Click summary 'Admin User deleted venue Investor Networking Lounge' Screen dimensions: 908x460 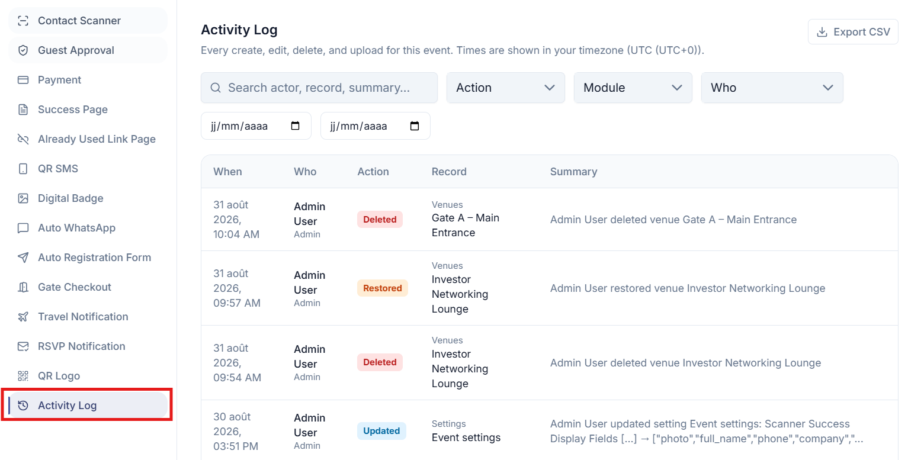click(685, 363)
